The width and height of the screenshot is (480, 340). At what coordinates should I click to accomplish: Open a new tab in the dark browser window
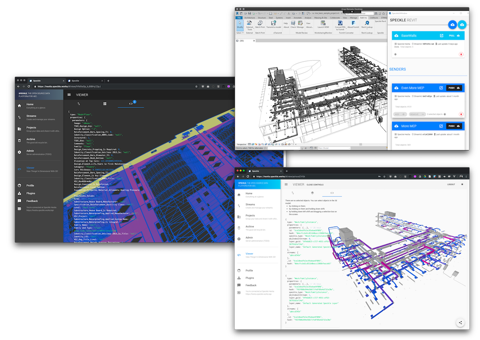point(108,80)
